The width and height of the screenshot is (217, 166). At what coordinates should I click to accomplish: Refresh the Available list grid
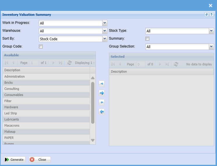(69, 63)
